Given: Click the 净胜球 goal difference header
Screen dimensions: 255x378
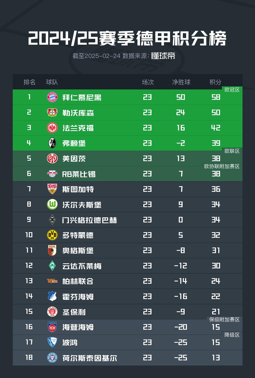Looking at the screenshot, I should 181,82.
